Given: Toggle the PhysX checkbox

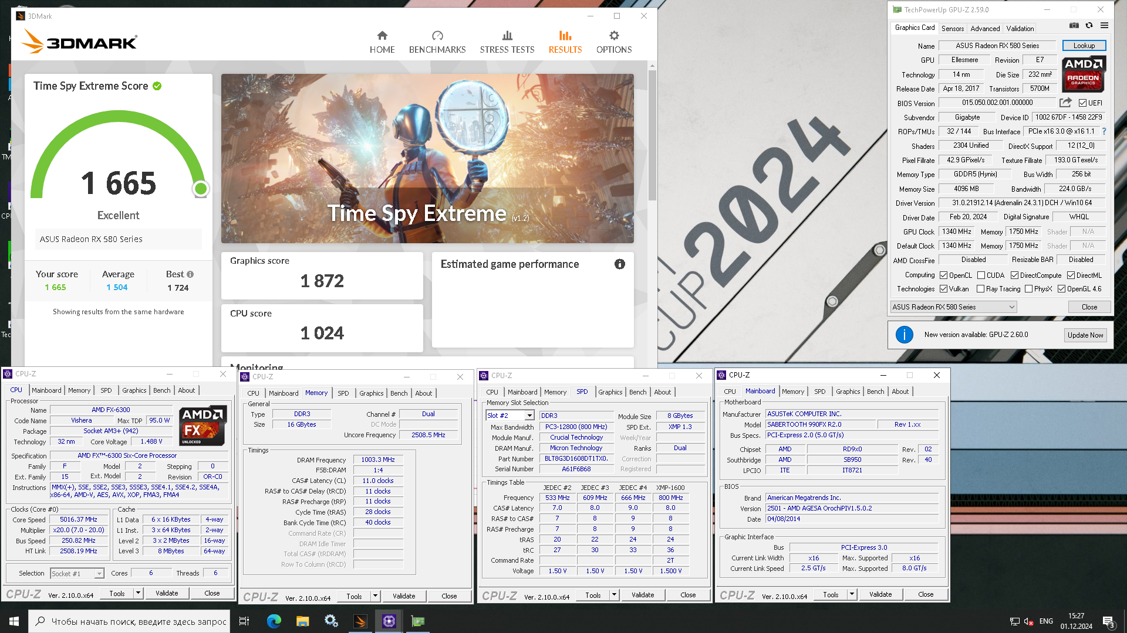Looking at the screenshot, I should pyautogui.click(x=1028, y=289).
